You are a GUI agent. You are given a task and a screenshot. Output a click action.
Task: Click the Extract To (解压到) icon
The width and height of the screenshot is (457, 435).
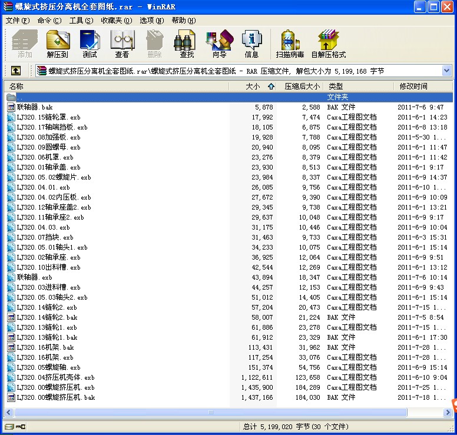[x=58, y=44]
